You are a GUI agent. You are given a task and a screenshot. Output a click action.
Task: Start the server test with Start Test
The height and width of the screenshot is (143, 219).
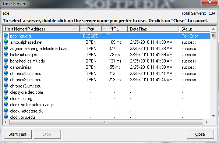coord(18,134)
